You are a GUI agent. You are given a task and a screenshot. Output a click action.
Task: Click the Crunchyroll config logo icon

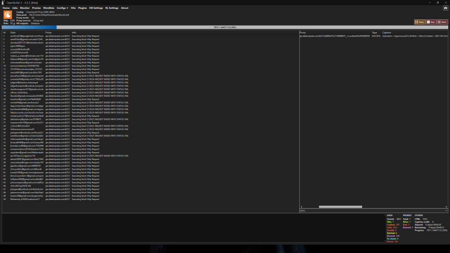[7, 15]
